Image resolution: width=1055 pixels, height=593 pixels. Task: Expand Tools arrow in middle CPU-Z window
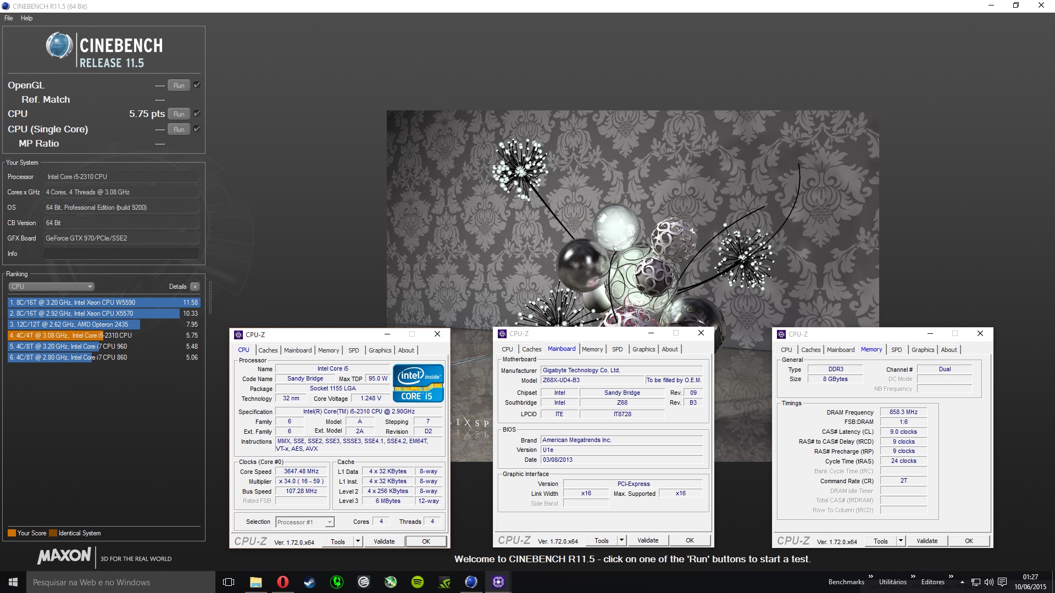tap(621, 540)
